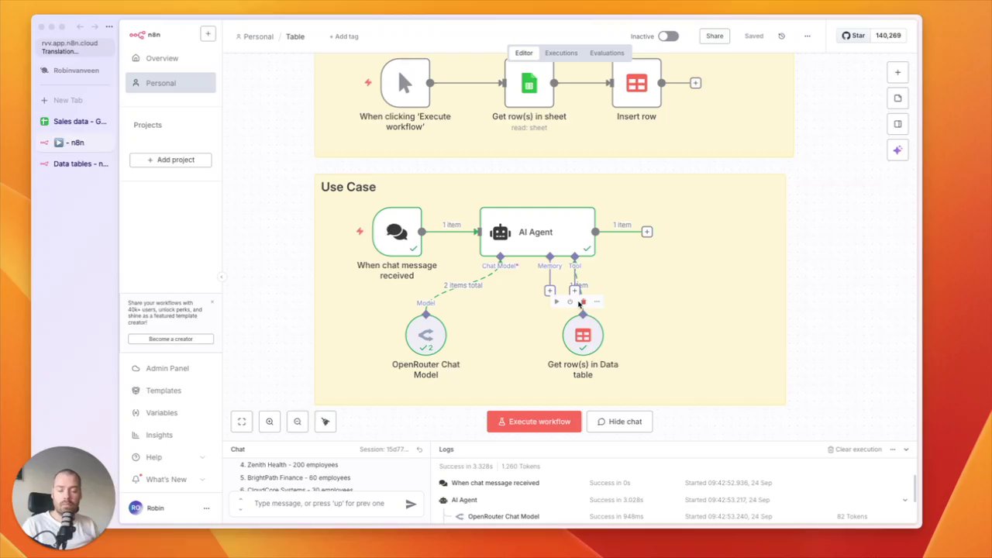
Task: Open Overview in the sidebar
Action: pos(162,58)
